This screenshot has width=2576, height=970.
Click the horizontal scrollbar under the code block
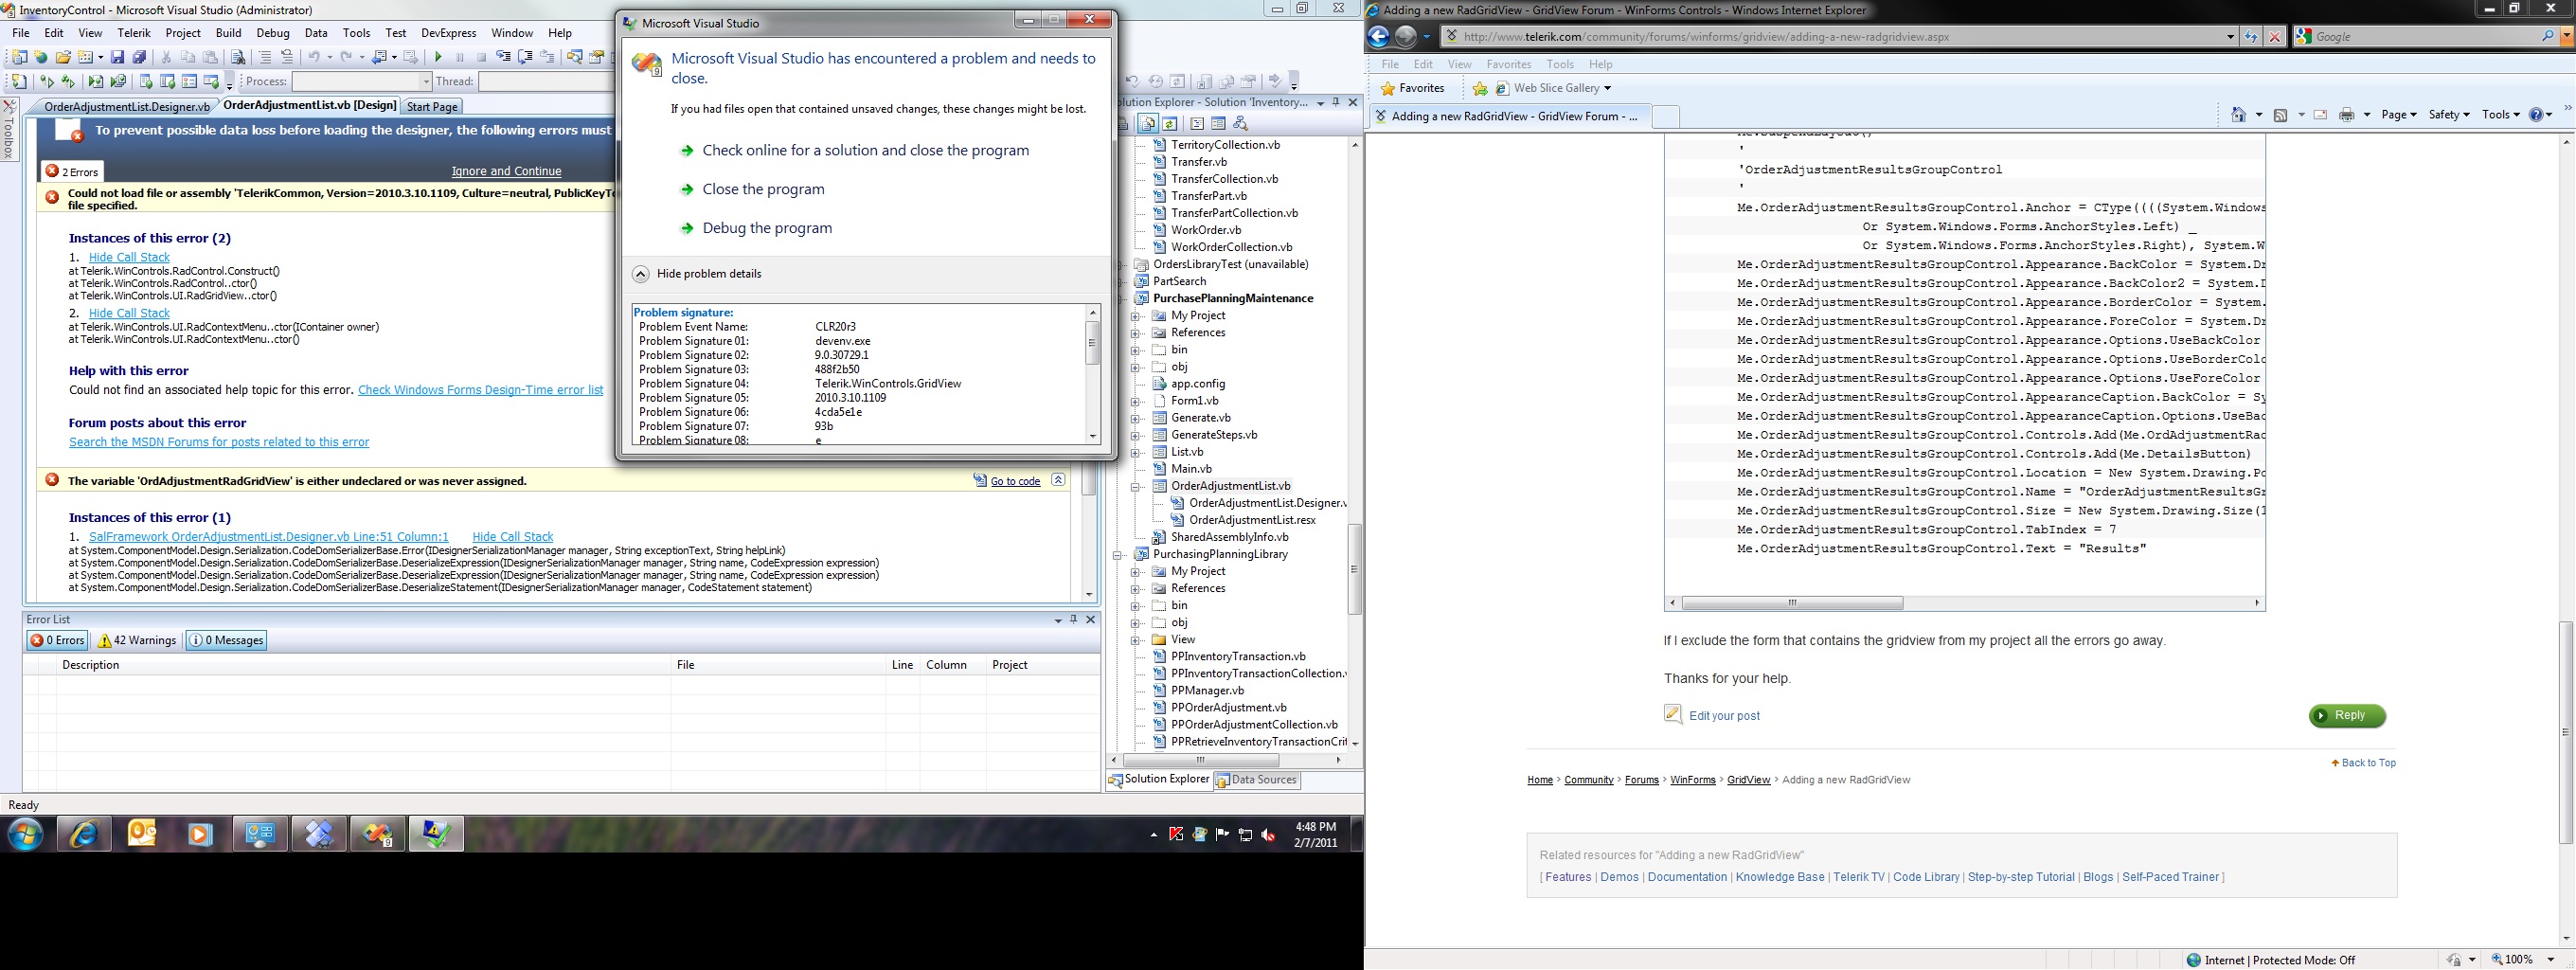[1965, 604]
